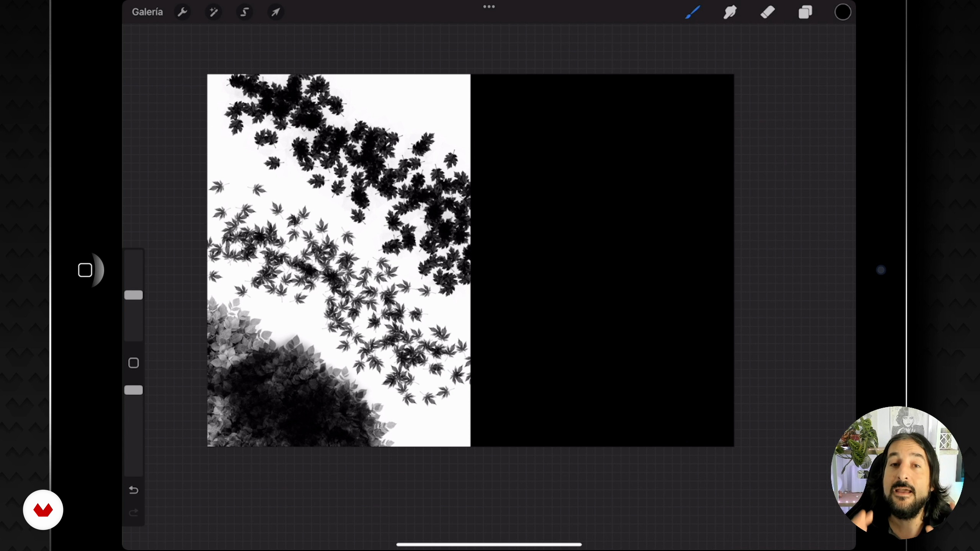Open the Actions wrench menu

[x=182, y=12]
